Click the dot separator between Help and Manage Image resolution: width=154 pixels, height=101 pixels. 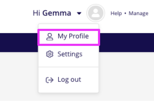pyautogui.click(x=125, y=13)
